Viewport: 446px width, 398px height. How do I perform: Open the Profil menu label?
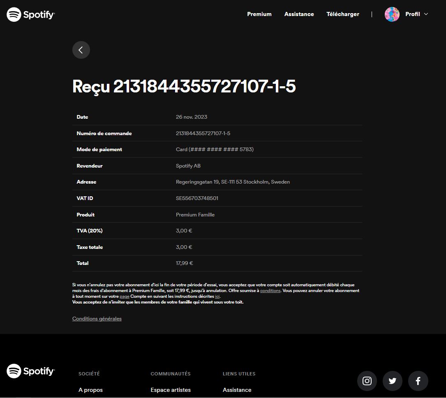(412, 14)
